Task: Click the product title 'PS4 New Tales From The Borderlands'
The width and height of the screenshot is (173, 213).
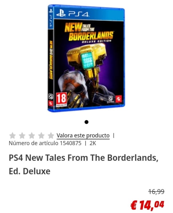Action: 83,158
